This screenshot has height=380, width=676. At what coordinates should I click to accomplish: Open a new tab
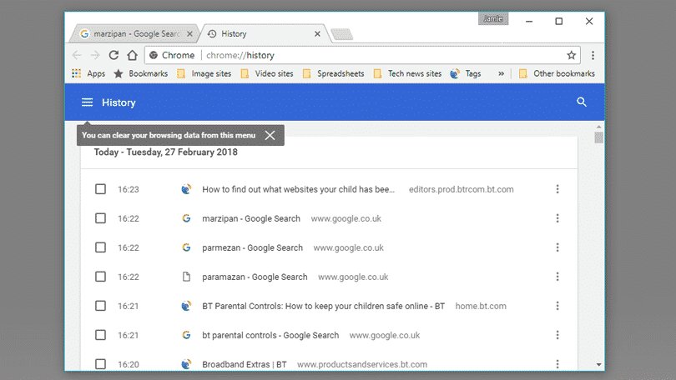point(342,34)
